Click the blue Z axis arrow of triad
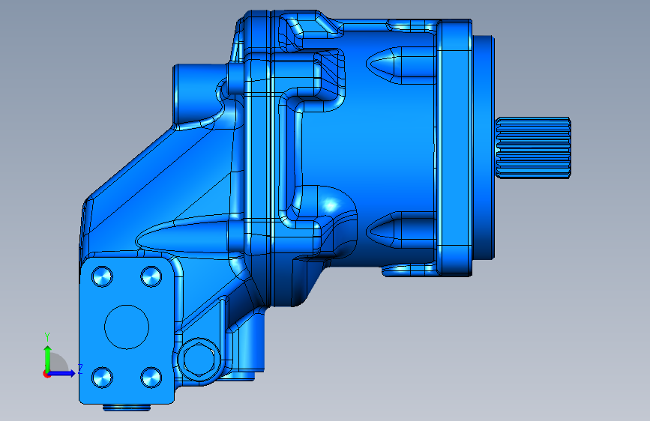Image resolution: width=650 pixels, height=421 pixels. 62,373
